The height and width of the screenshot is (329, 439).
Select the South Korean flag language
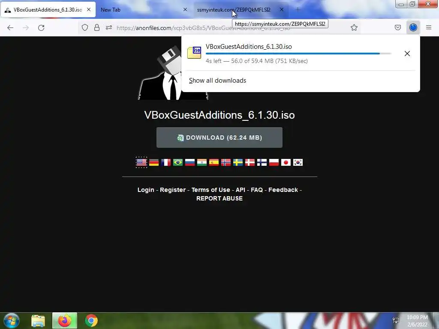point(298,162)
